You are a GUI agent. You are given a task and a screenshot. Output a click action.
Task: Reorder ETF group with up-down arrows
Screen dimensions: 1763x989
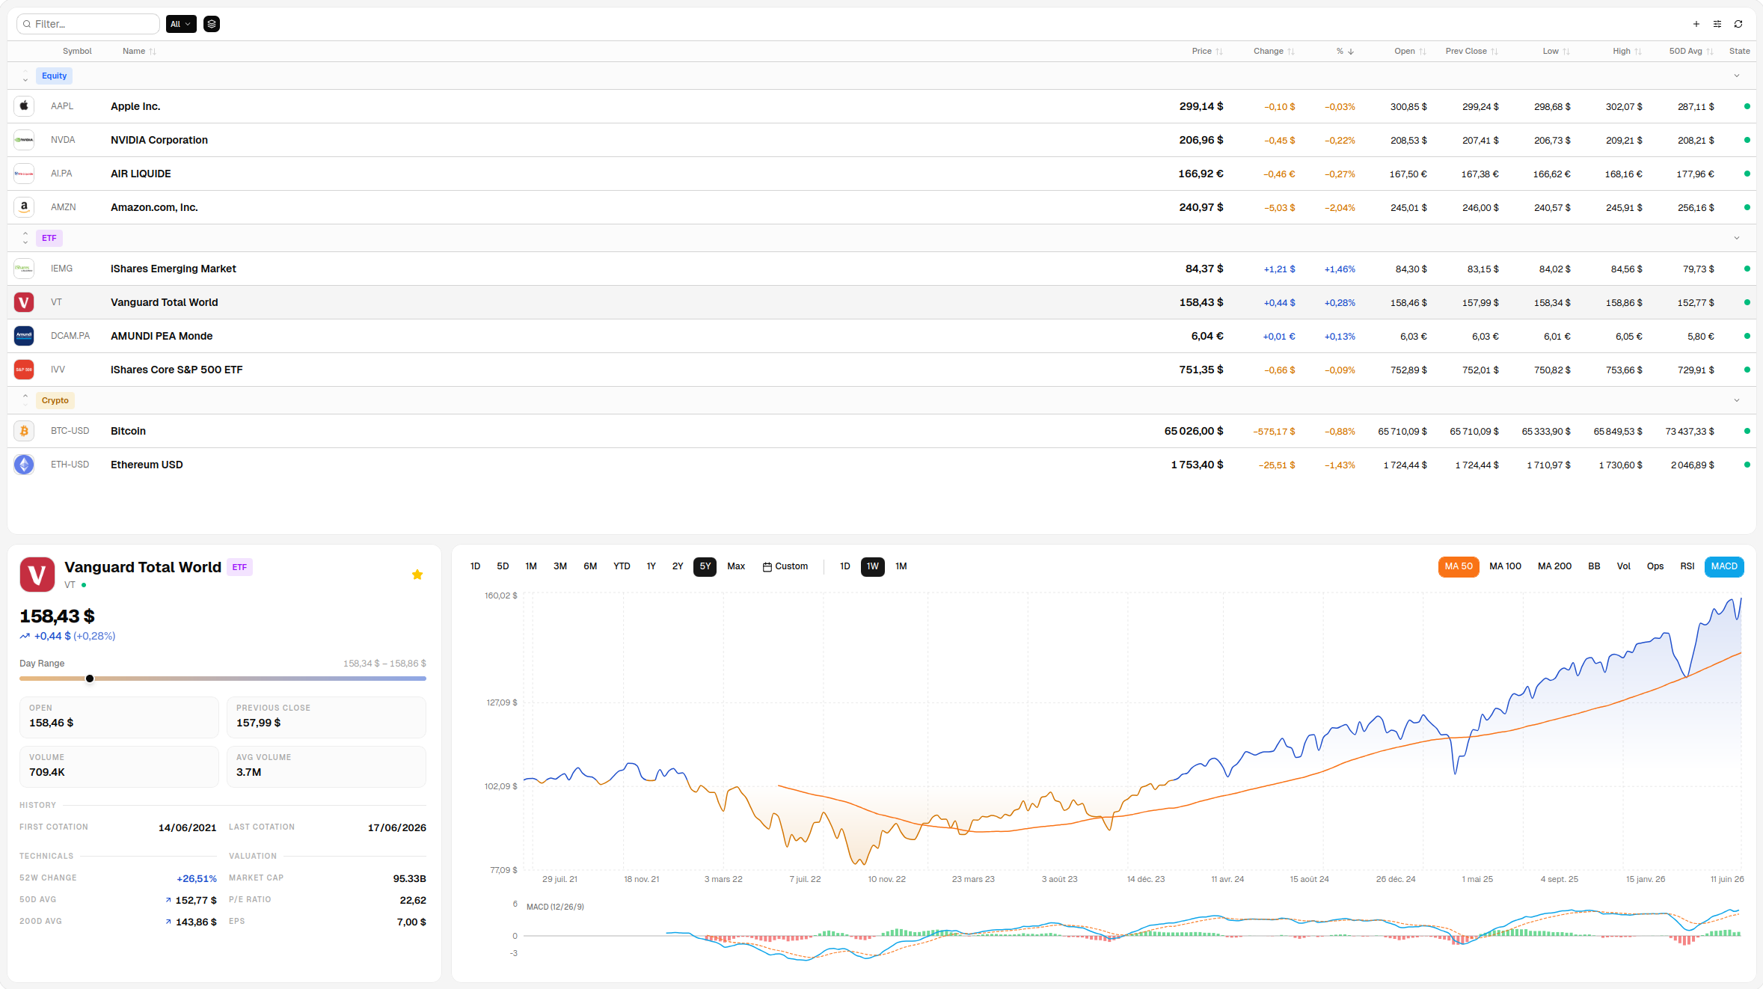tap(25, 238)
